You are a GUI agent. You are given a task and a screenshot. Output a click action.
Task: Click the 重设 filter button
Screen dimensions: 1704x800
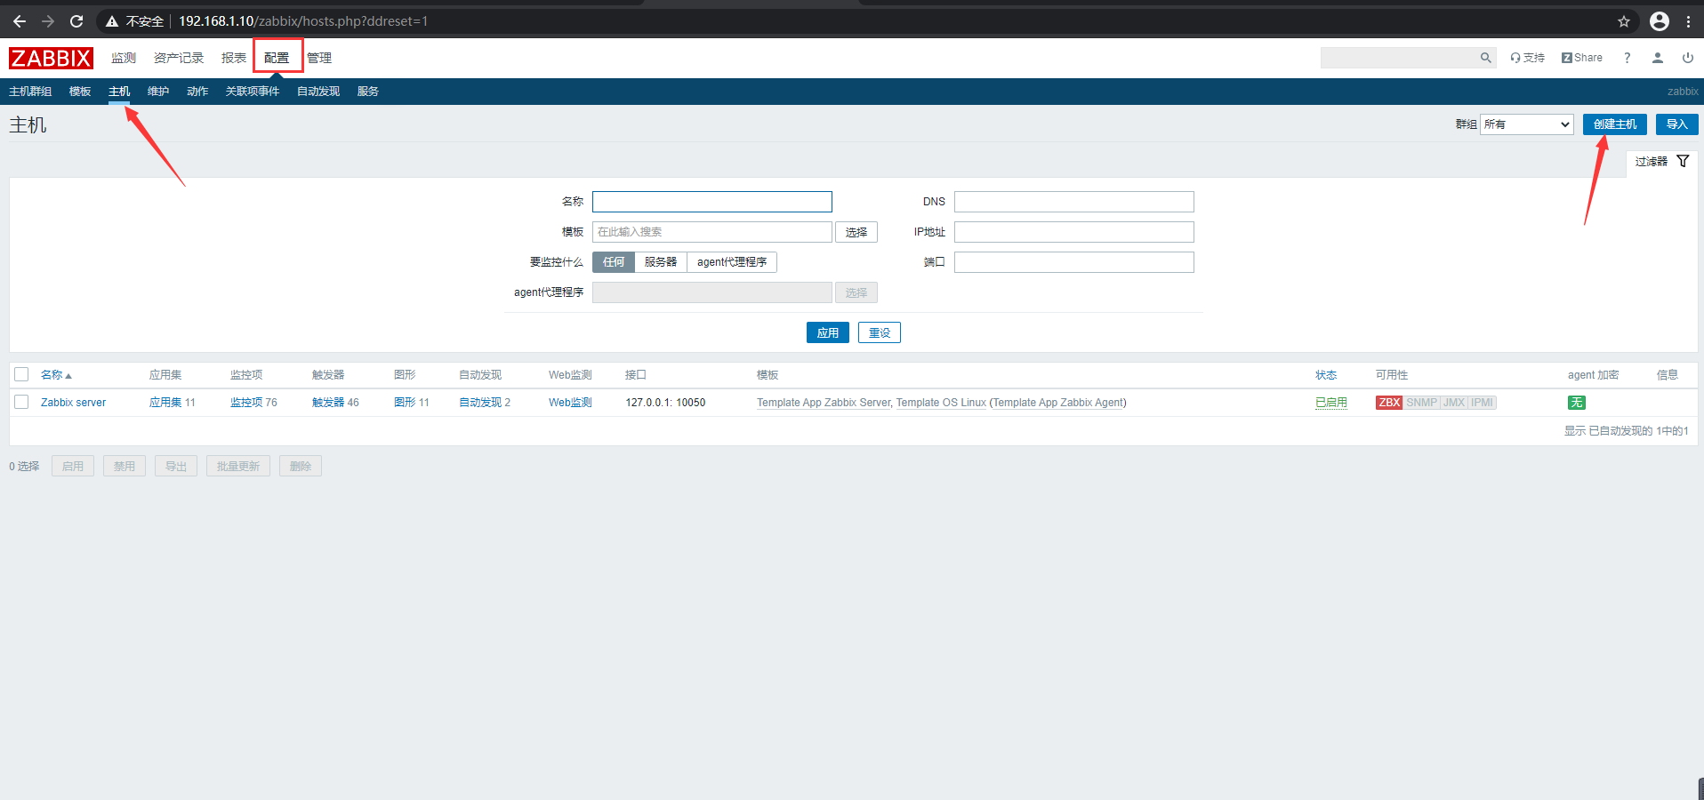point(880,332)
